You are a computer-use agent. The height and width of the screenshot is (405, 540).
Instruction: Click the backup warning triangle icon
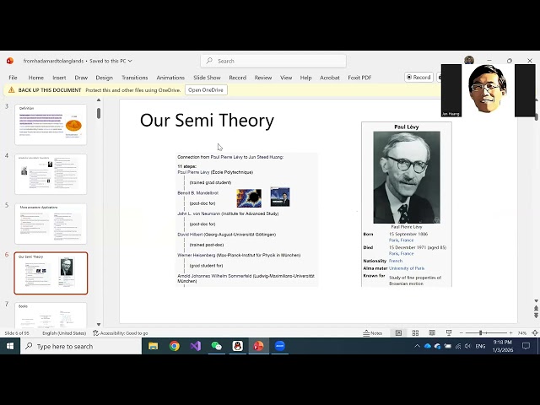11,90
